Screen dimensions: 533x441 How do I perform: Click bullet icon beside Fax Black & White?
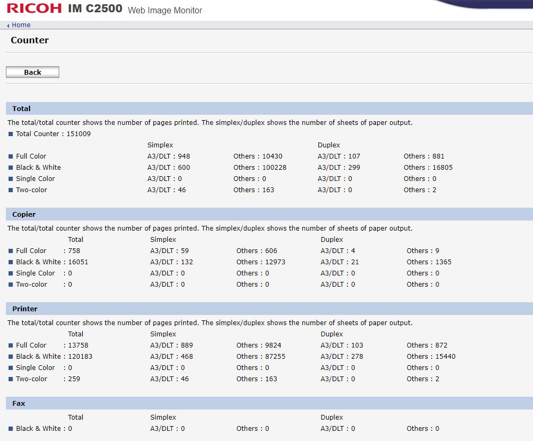click(x=11, y=428)
